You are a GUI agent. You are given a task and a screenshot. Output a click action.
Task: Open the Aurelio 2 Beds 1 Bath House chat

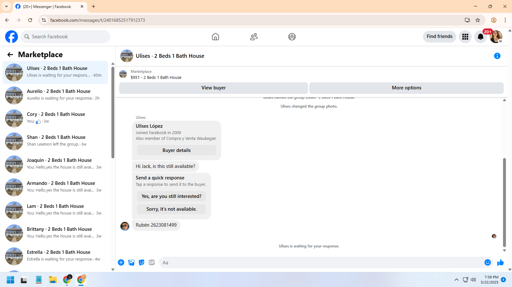click(55, 95)
